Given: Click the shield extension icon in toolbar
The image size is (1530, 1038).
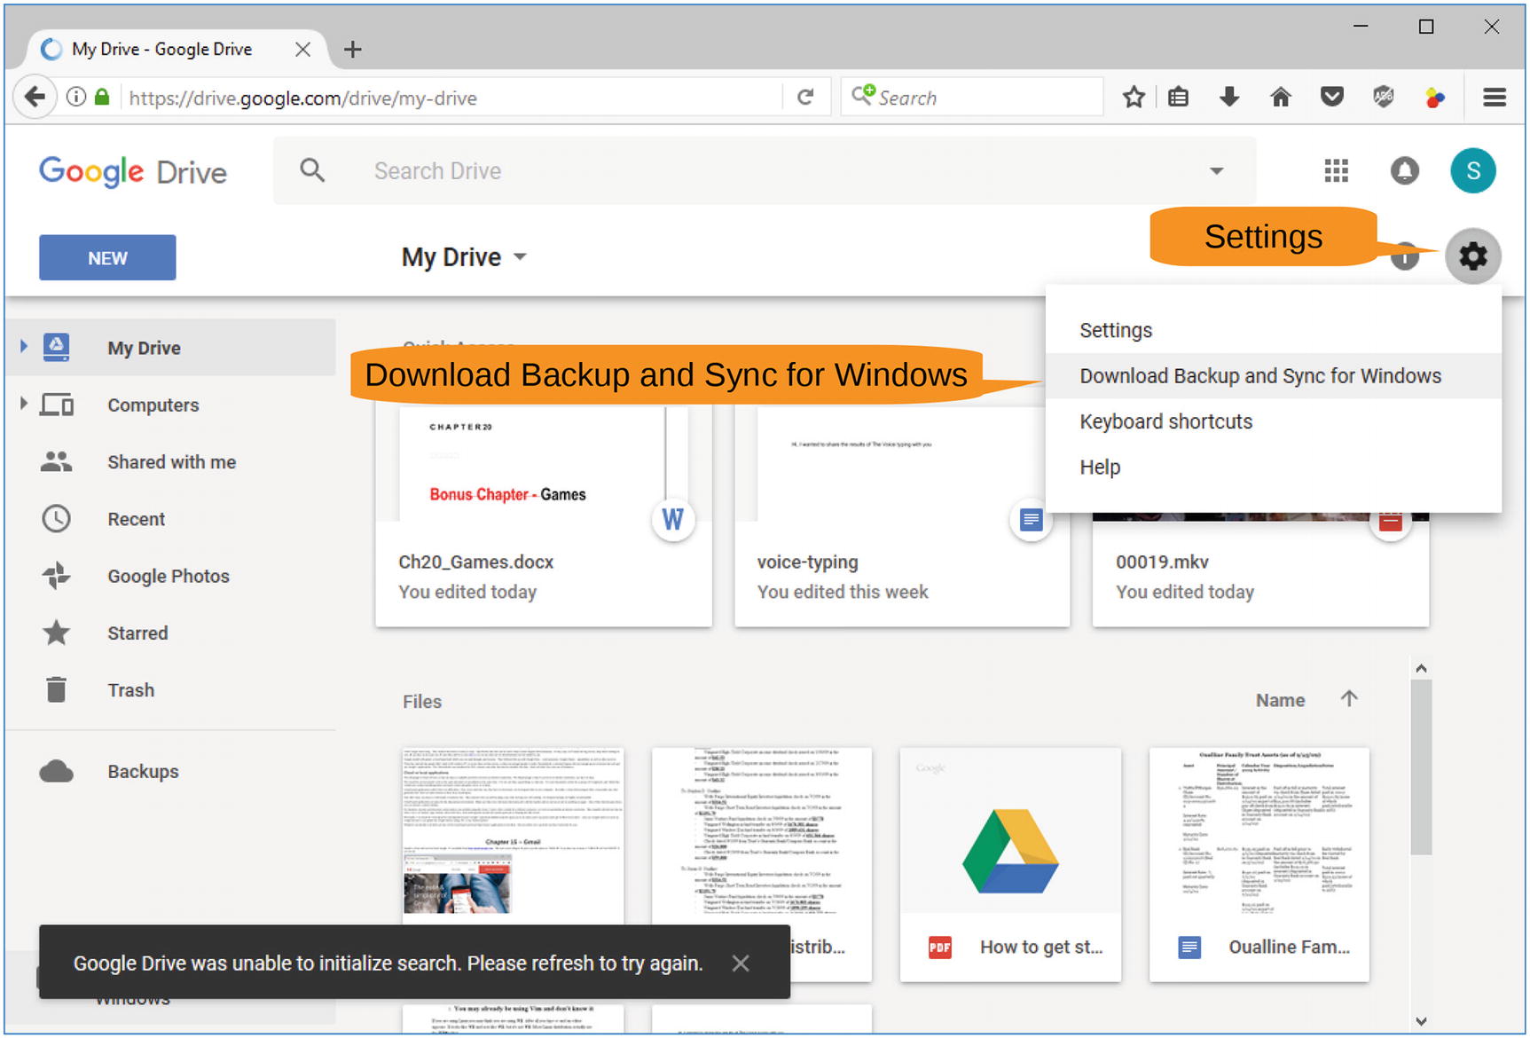Looking at the screenshot, I should click(1383, 97).
